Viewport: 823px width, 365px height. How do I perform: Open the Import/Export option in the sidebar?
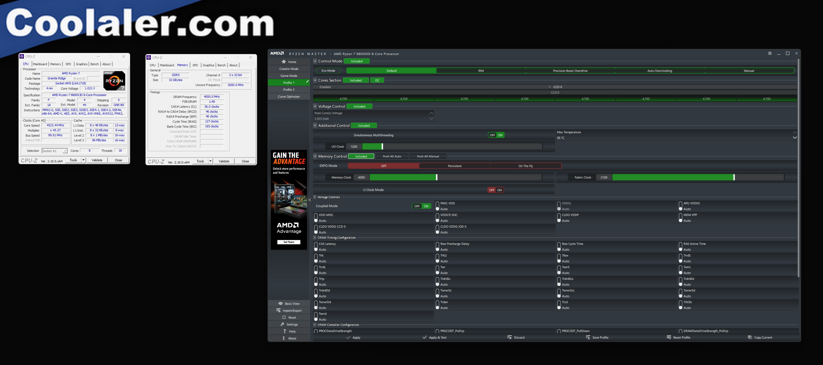click(289, 310)
